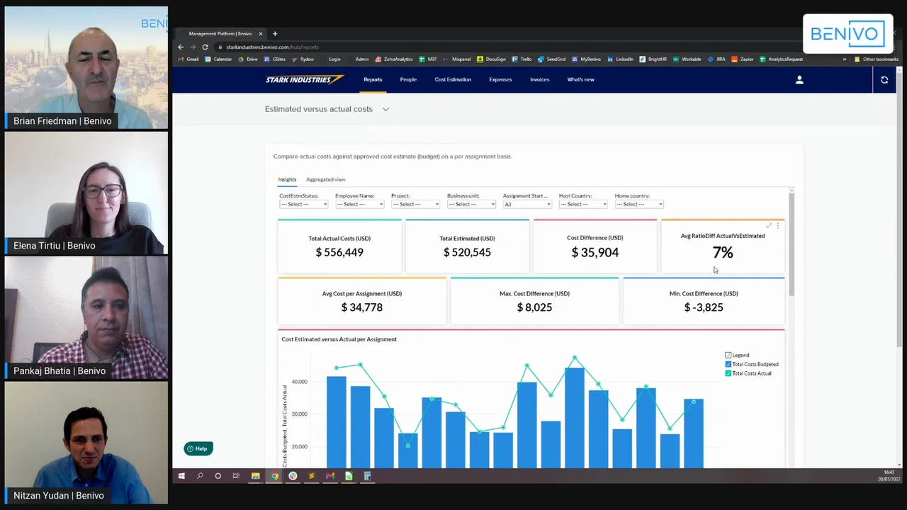Image resolution: width=907 pixels, height=510 pixels.
Task: Expand the Avg RatioDiff card to fullscreen
Action: (x=769, y=225)
